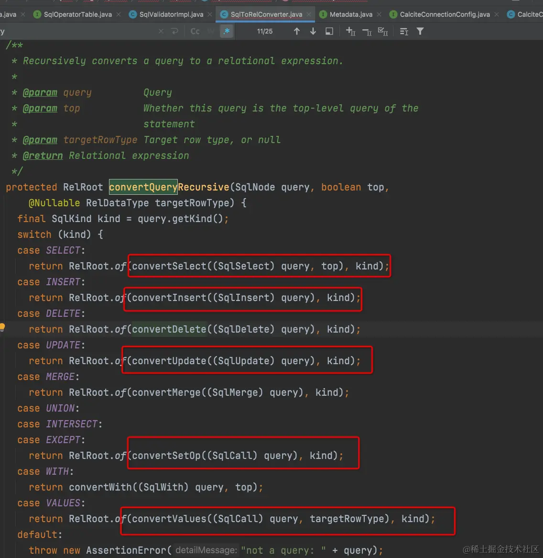Click the 11/25 match counter
Image resolution: width=543 pixels, height=558 pixels.
(265, 31)
